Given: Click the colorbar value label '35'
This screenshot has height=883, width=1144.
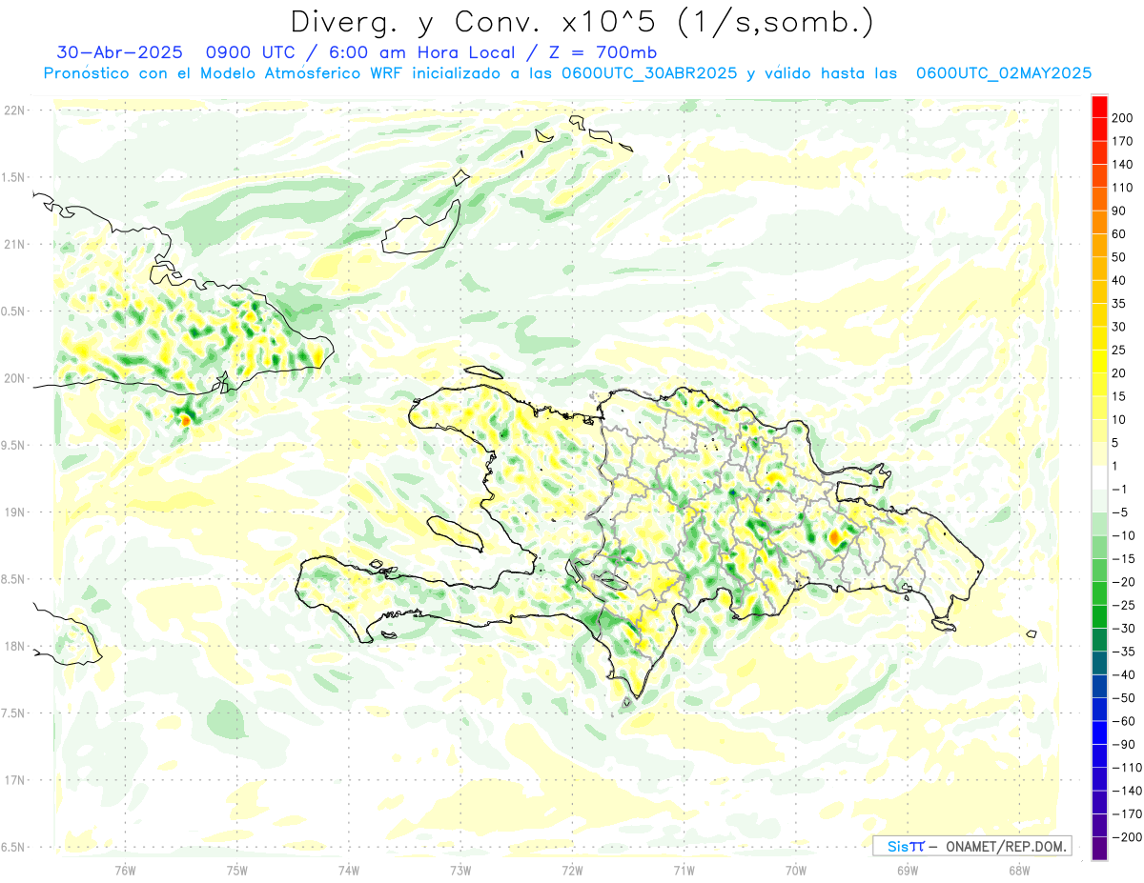Looking at the screenshot, I should coord(1120,304).
